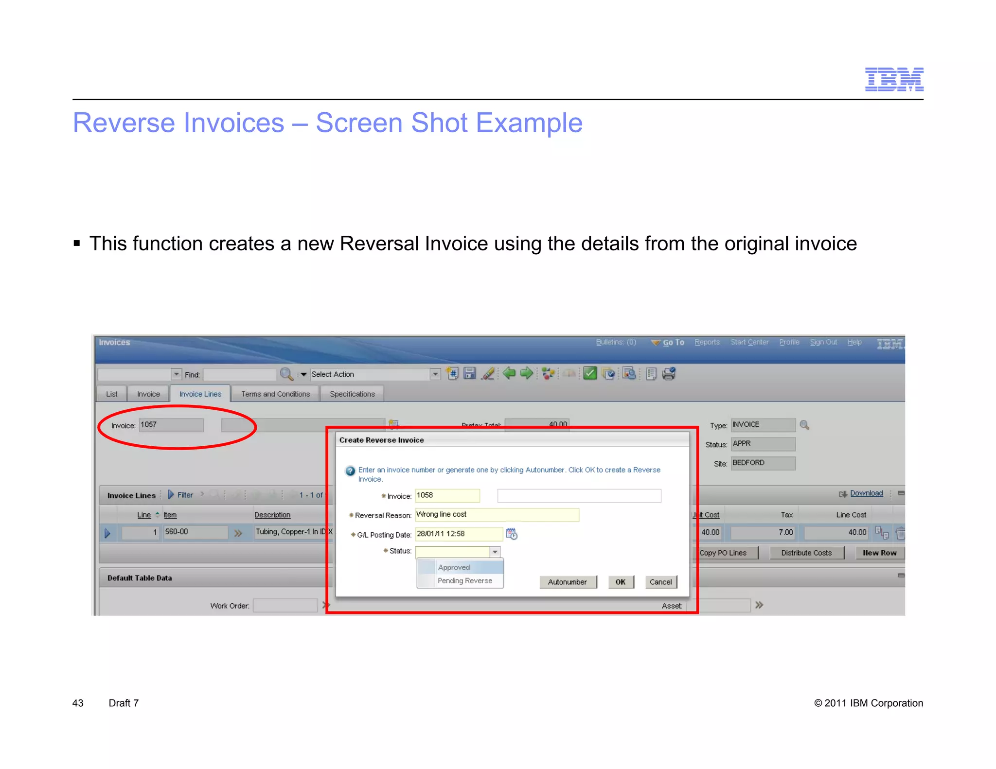Open the Go To menu

point(668,342)
